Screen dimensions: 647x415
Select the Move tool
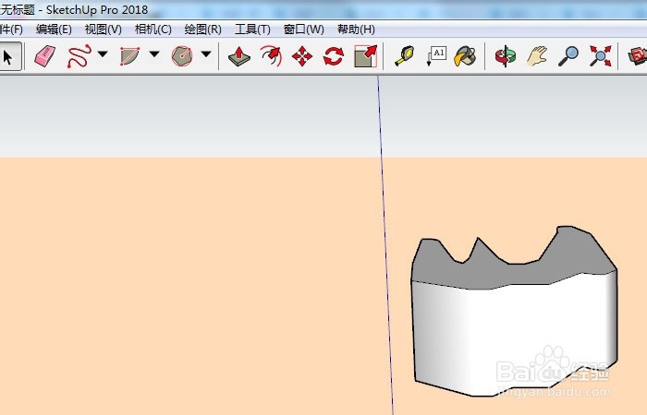point(302,56)
